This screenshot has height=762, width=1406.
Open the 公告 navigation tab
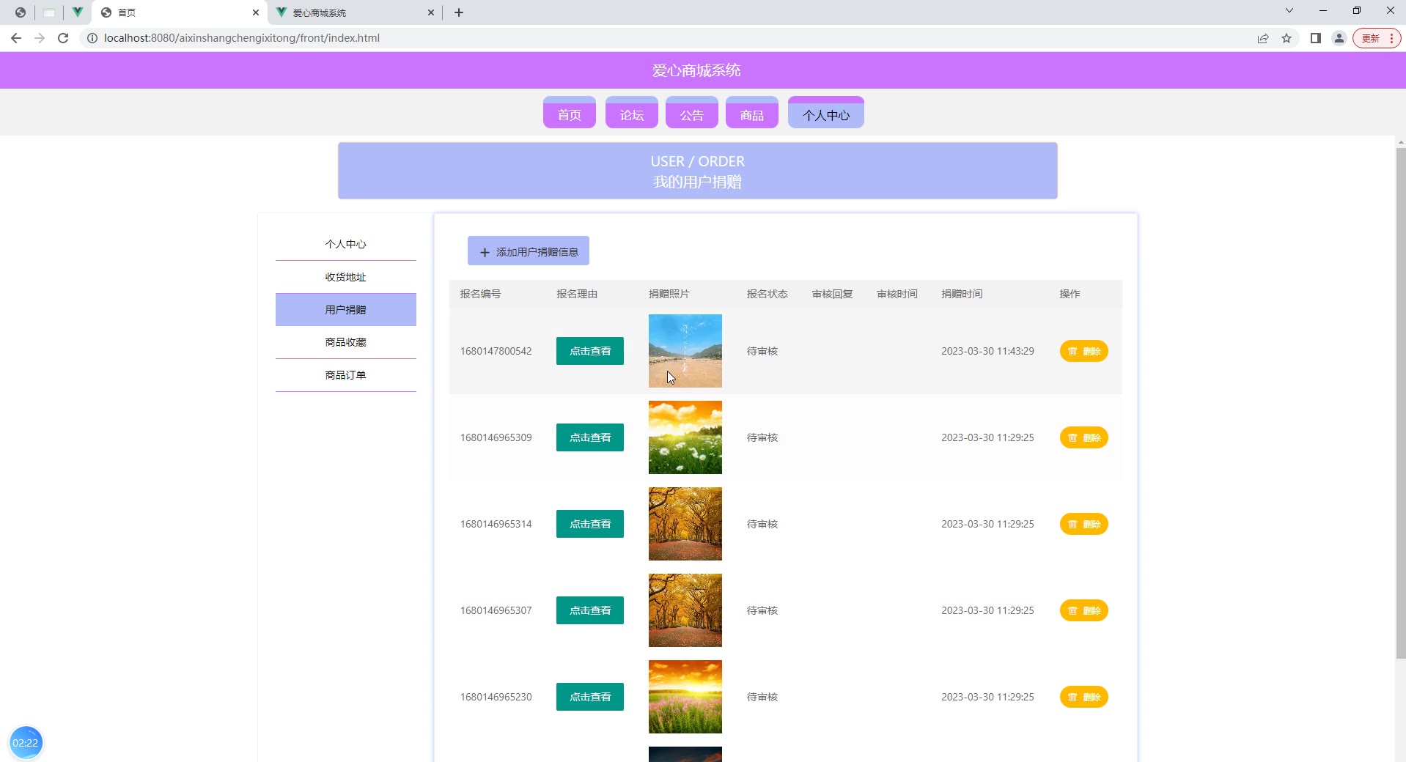point(692,113)
